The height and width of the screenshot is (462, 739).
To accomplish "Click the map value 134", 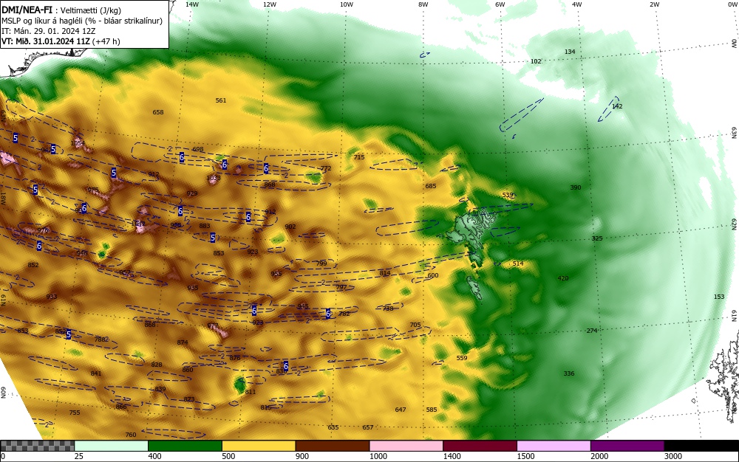I will pos(570,52).
